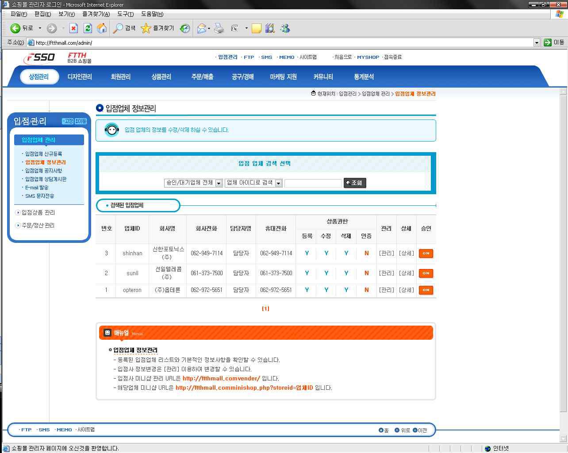Viewport: 568px width, 453px height.
Task: Open the 보기(V) menu
Action: [67, 14]
